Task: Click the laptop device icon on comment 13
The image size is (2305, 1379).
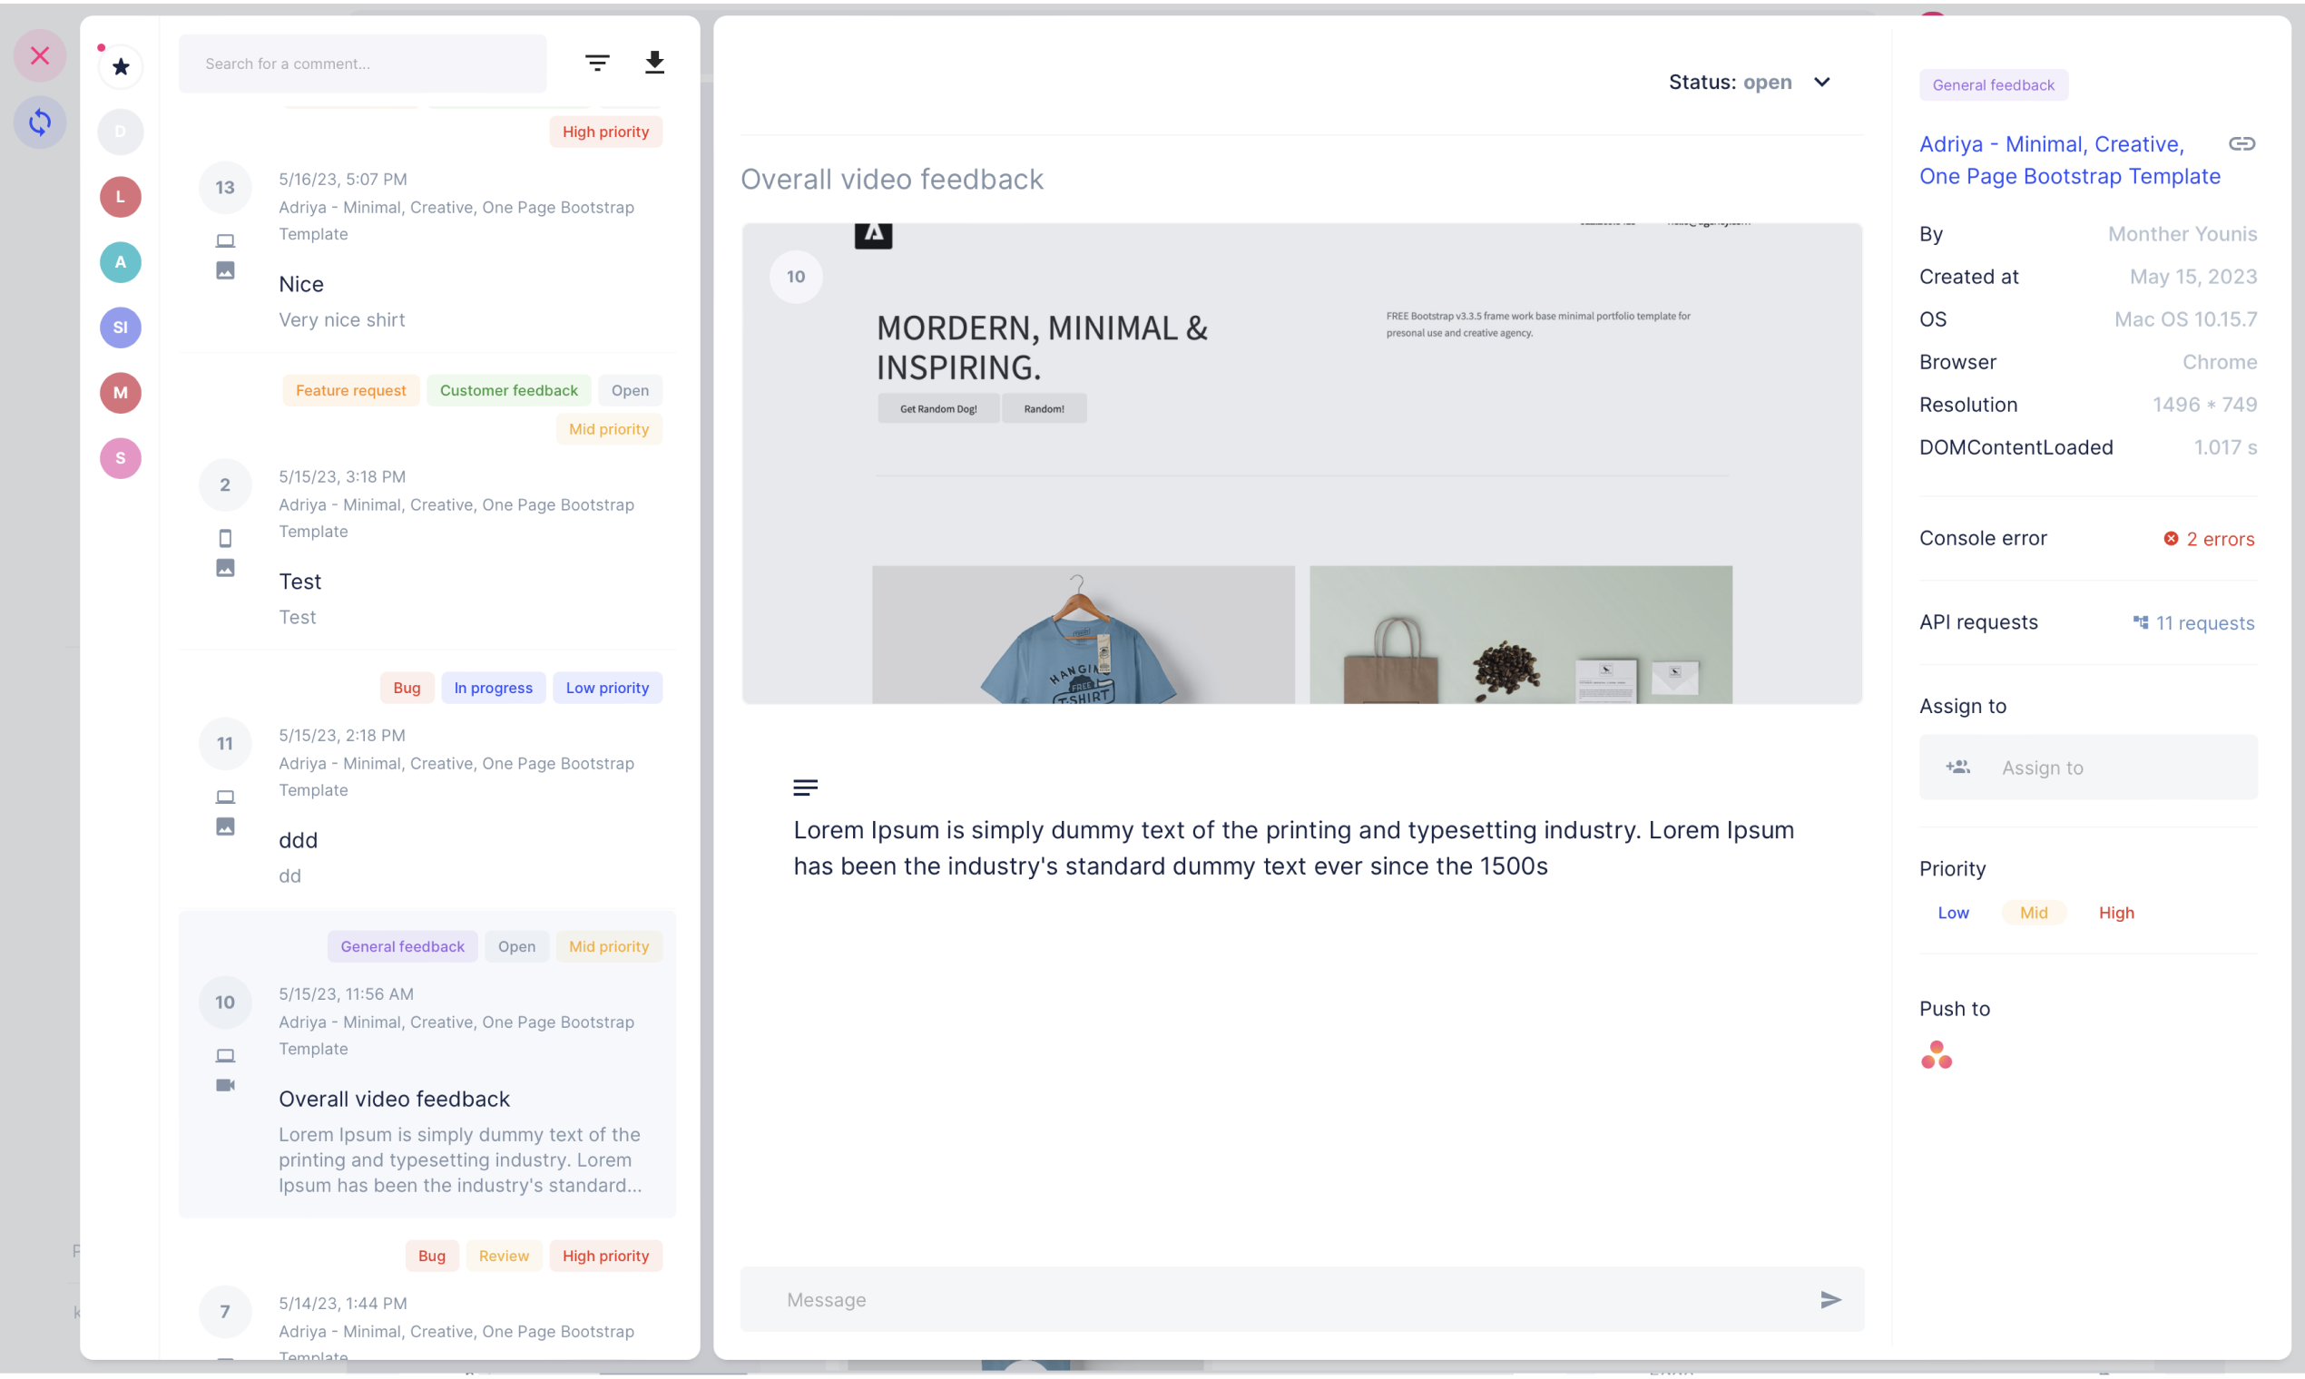Action: coord(225,240)
